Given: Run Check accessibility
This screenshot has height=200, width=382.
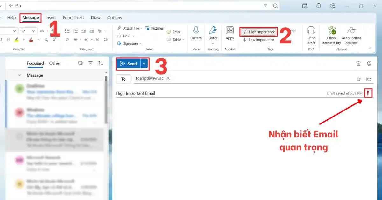Looking at the screenshot, I should (332, 36).
